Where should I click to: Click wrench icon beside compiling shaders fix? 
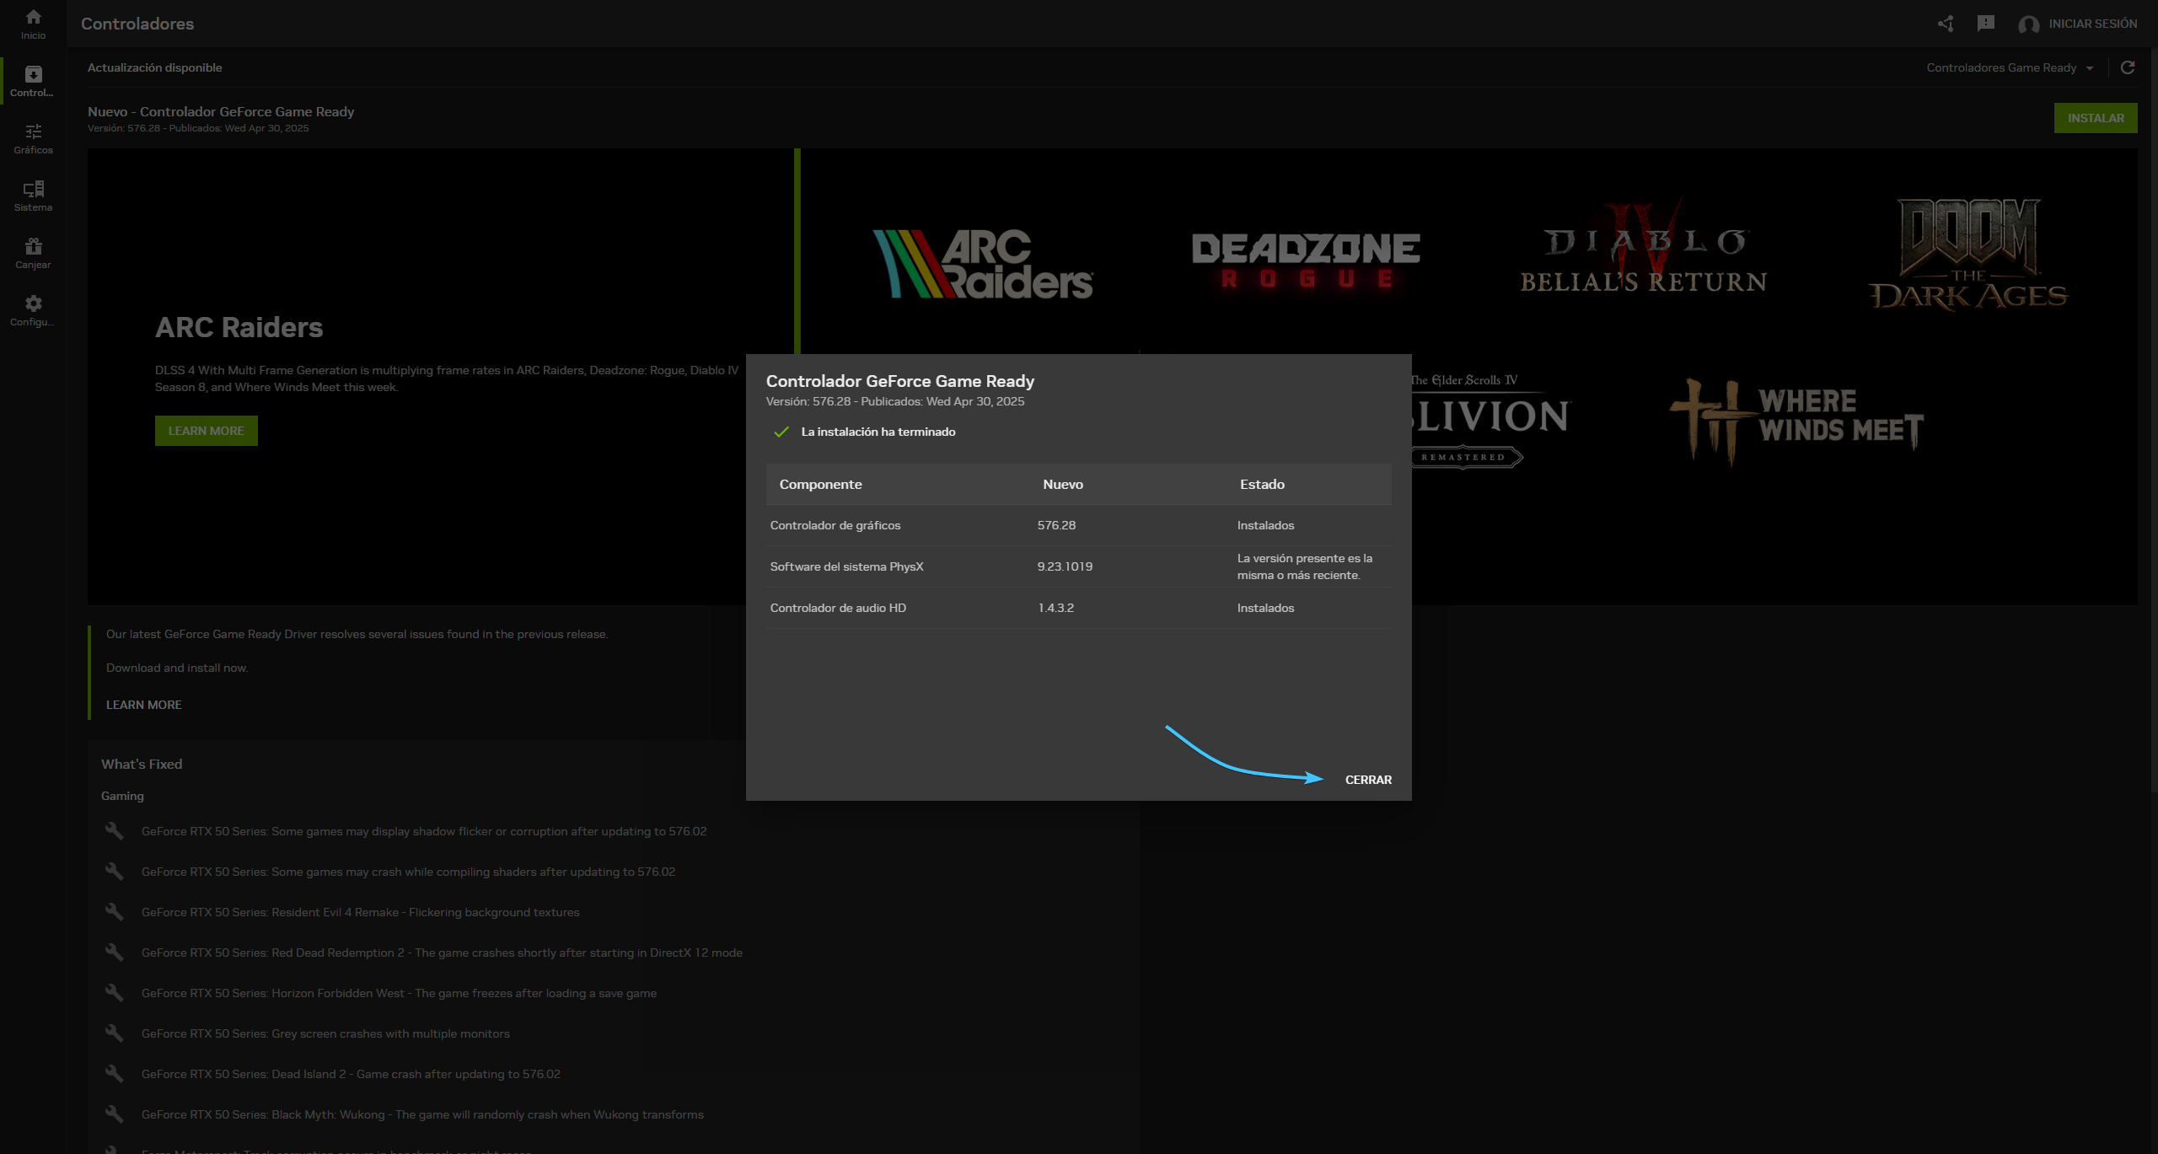coord(114,872)
